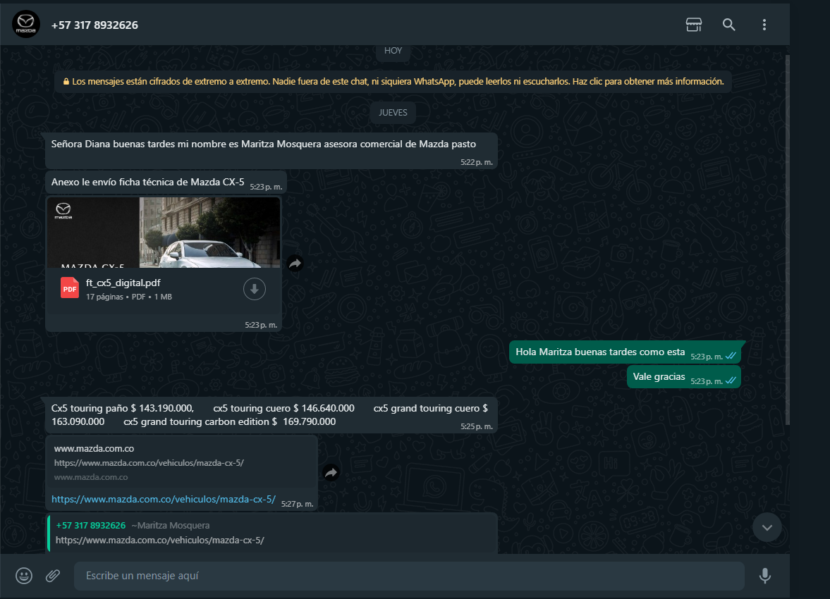This screenshot has height=599, width=830.
Task: Download the ft_cx5_digital.pdf file
Action: pos(254,289)
